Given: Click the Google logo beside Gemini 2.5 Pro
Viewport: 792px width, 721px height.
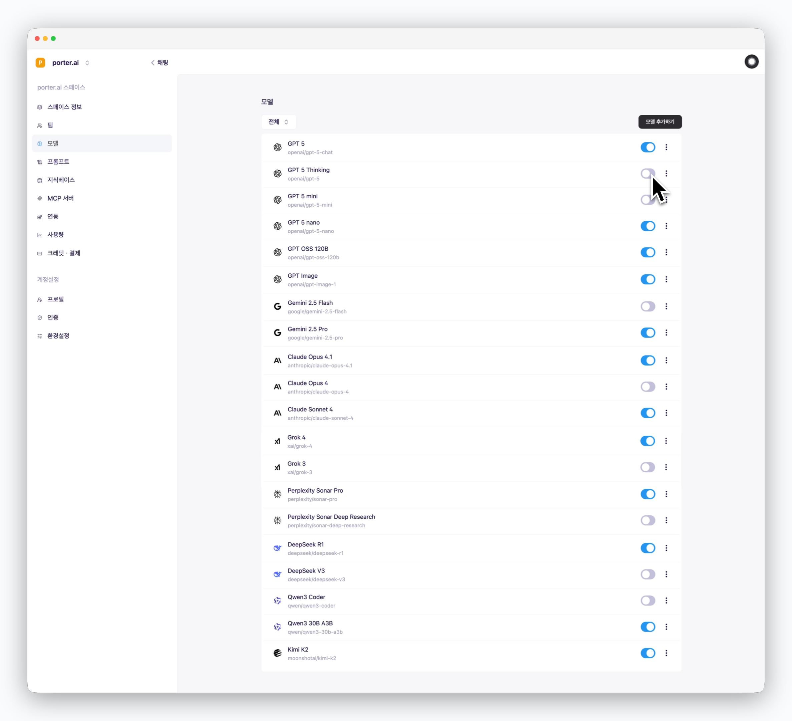Looking at the screenshot, I should (278, 332).
